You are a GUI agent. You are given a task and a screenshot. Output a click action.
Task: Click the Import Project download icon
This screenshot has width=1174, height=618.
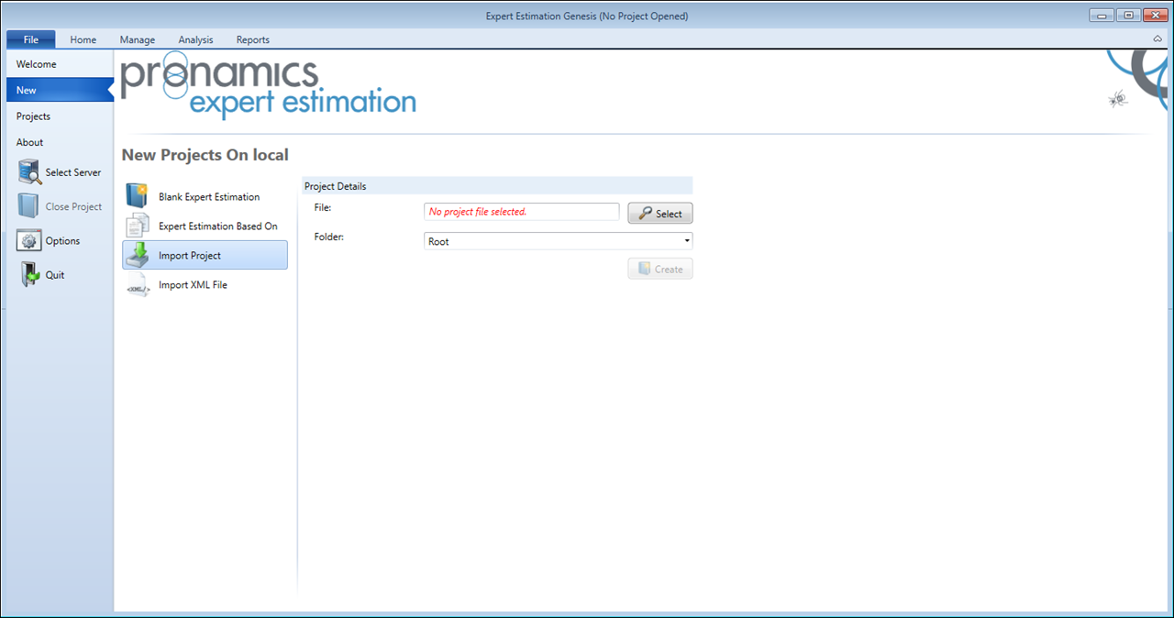coord(137,256)
